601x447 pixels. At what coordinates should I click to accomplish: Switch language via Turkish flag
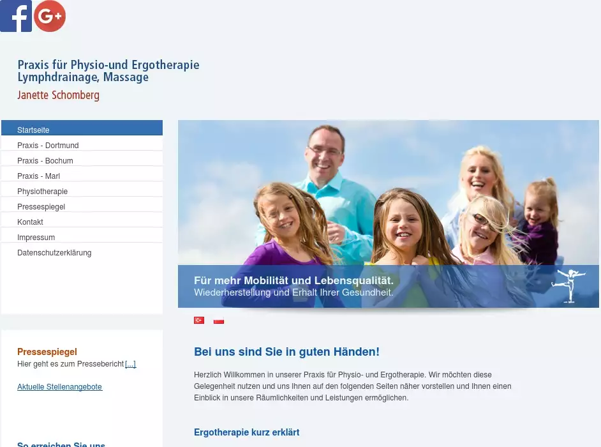click(x=199, y=321)
